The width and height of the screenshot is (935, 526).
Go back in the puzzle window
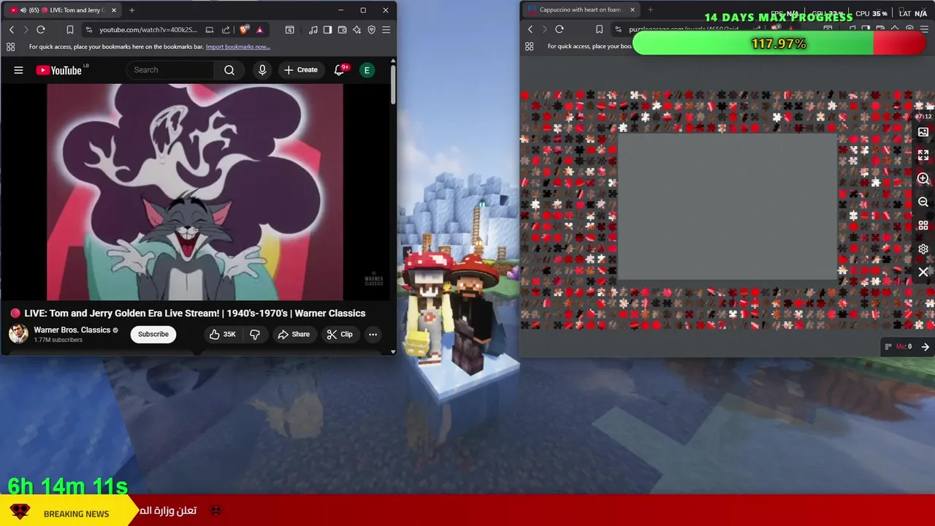point(530,29)
